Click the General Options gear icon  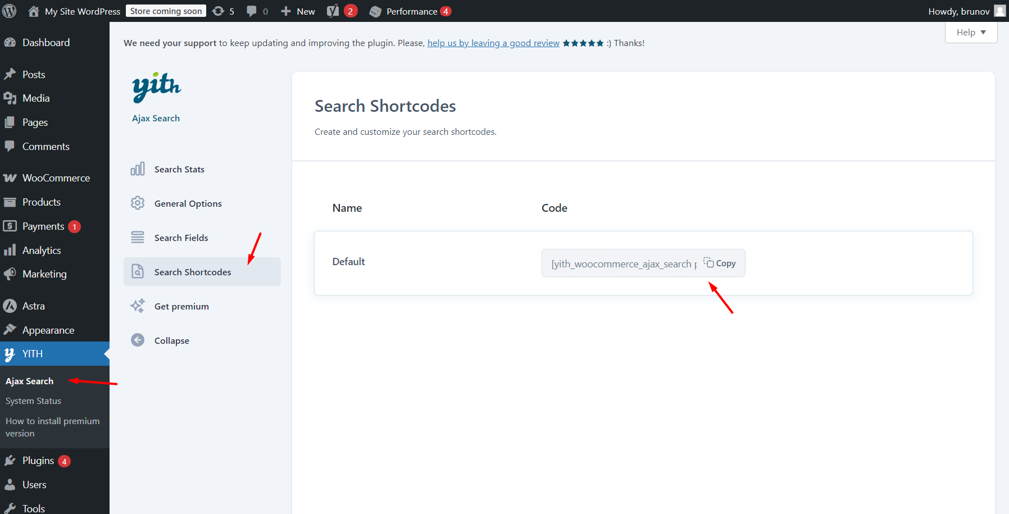coord(138,203)
